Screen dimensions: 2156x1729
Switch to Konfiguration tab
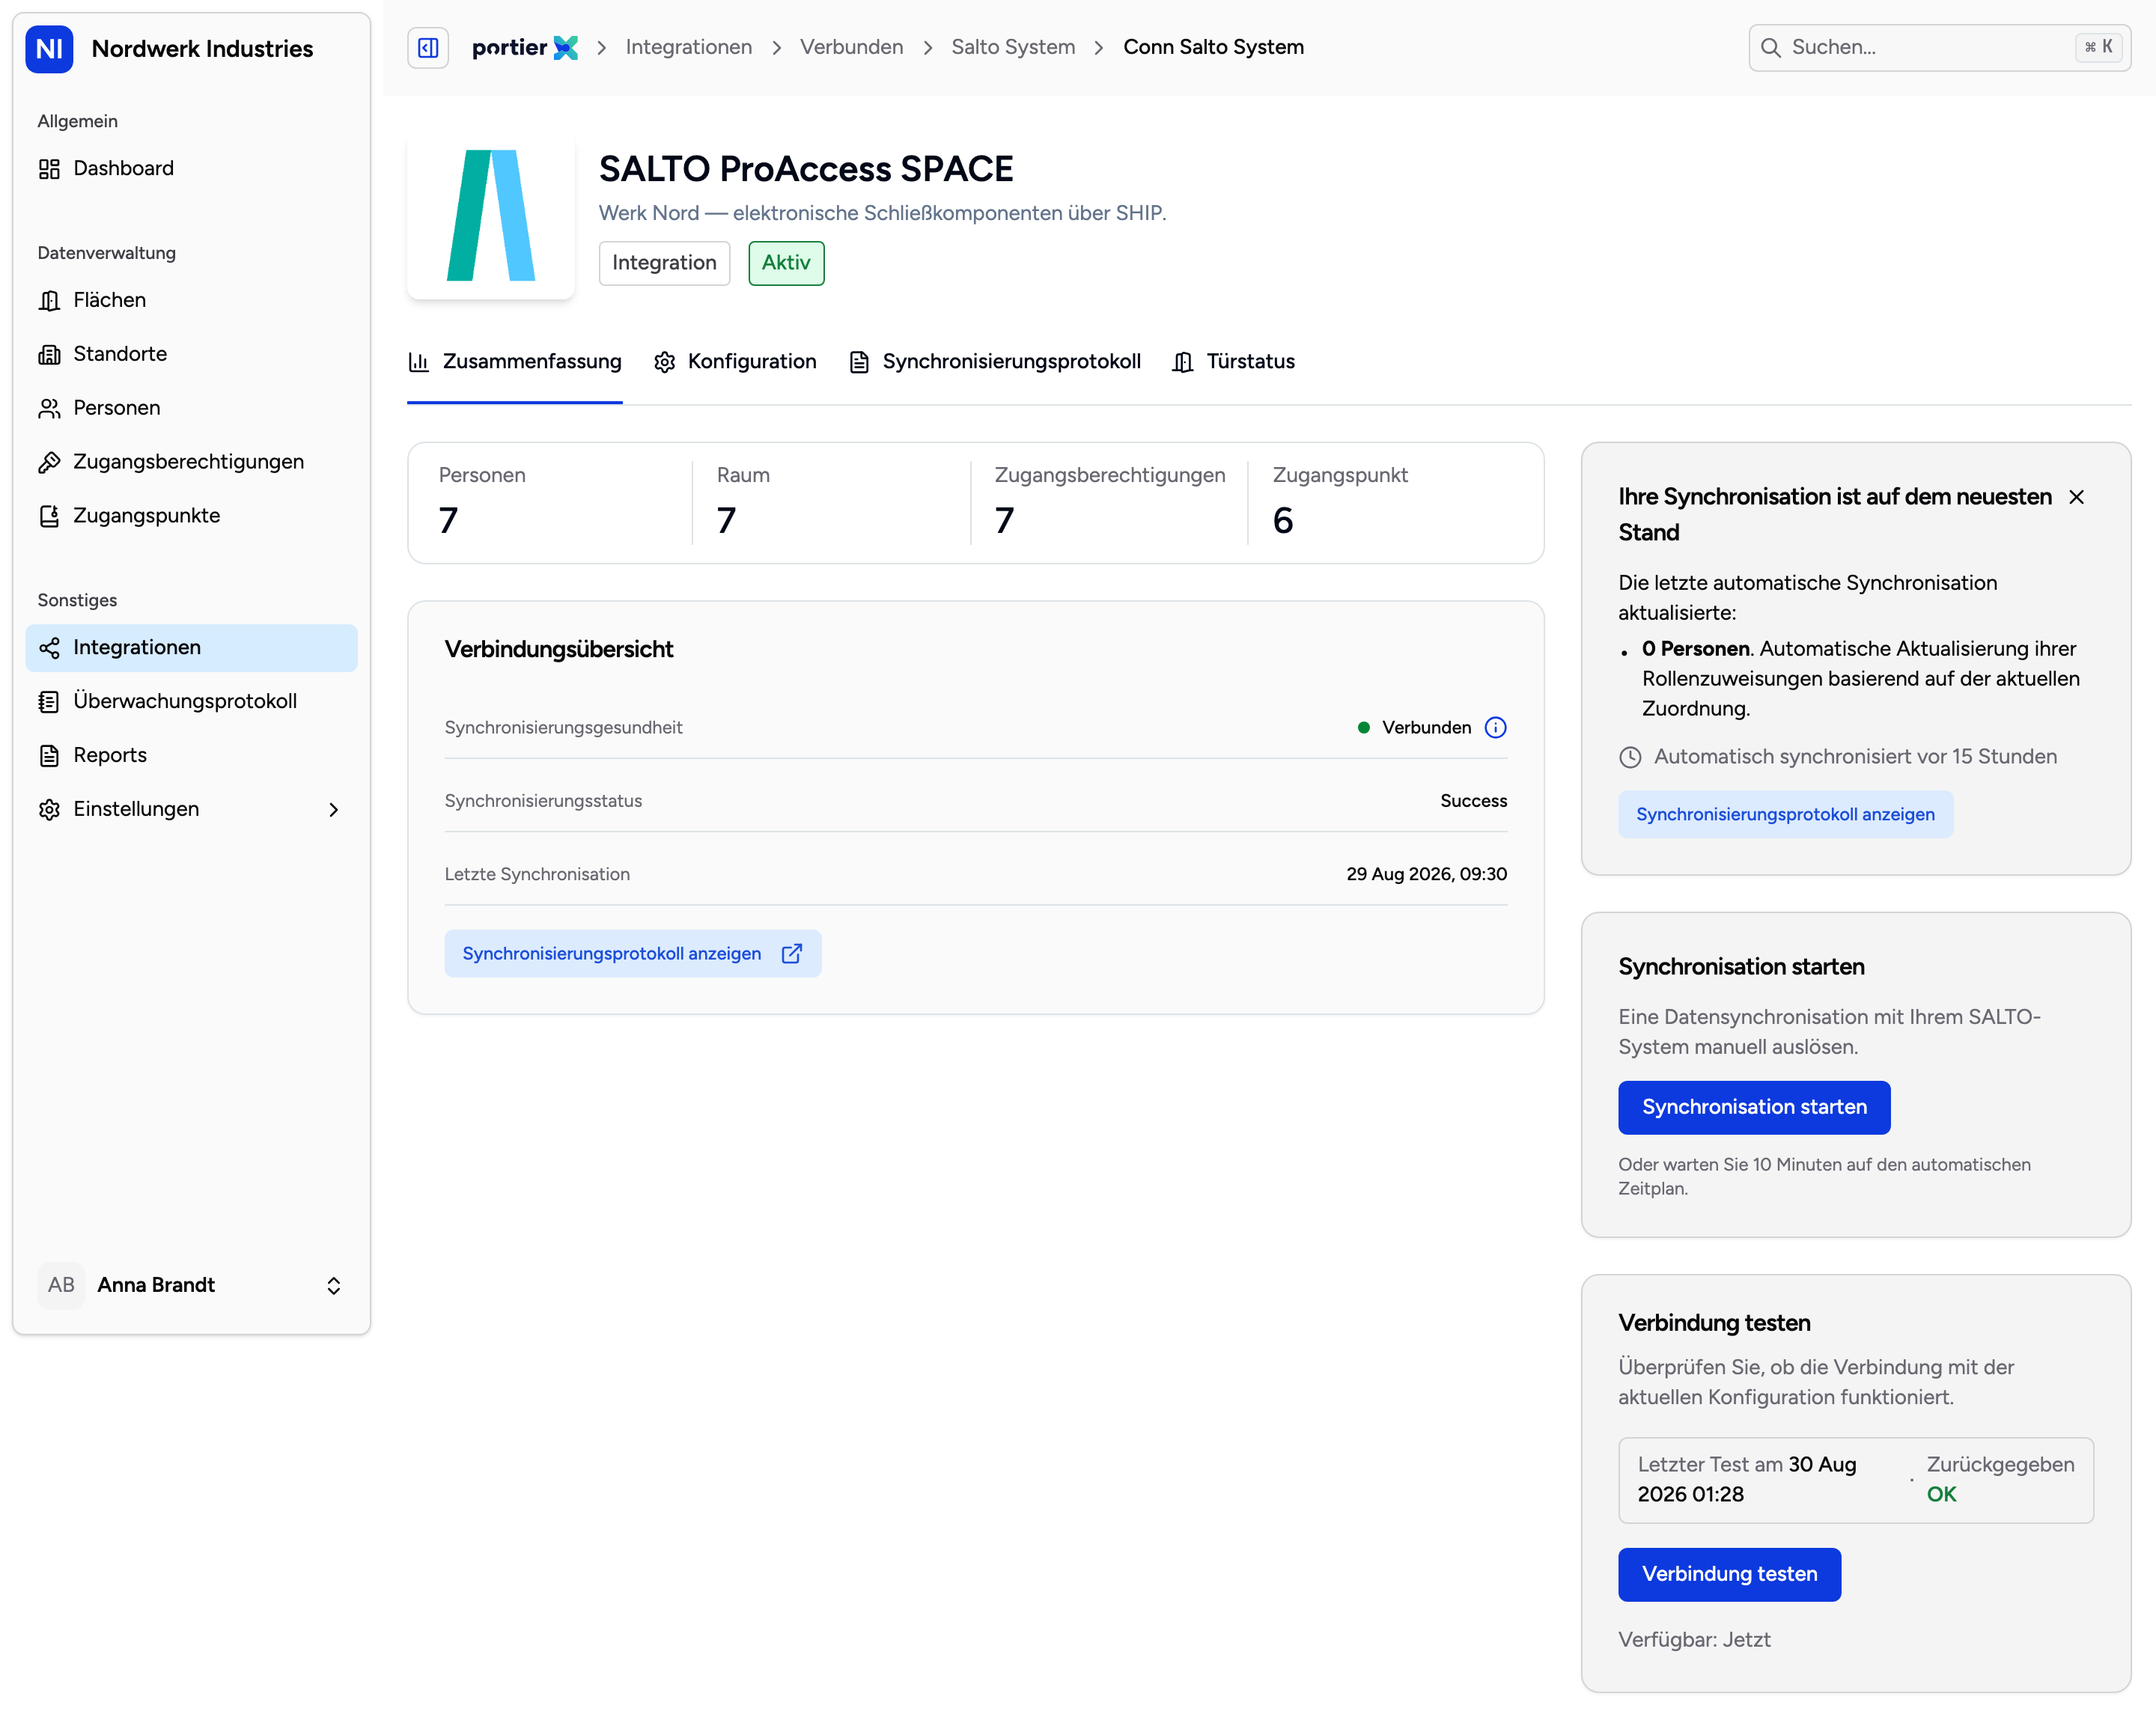[735, 362]
